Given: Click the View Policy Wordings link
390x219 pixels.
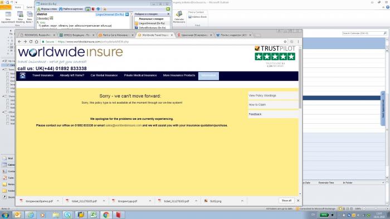Looking at the screenshot, I should (x=262, y=95).
